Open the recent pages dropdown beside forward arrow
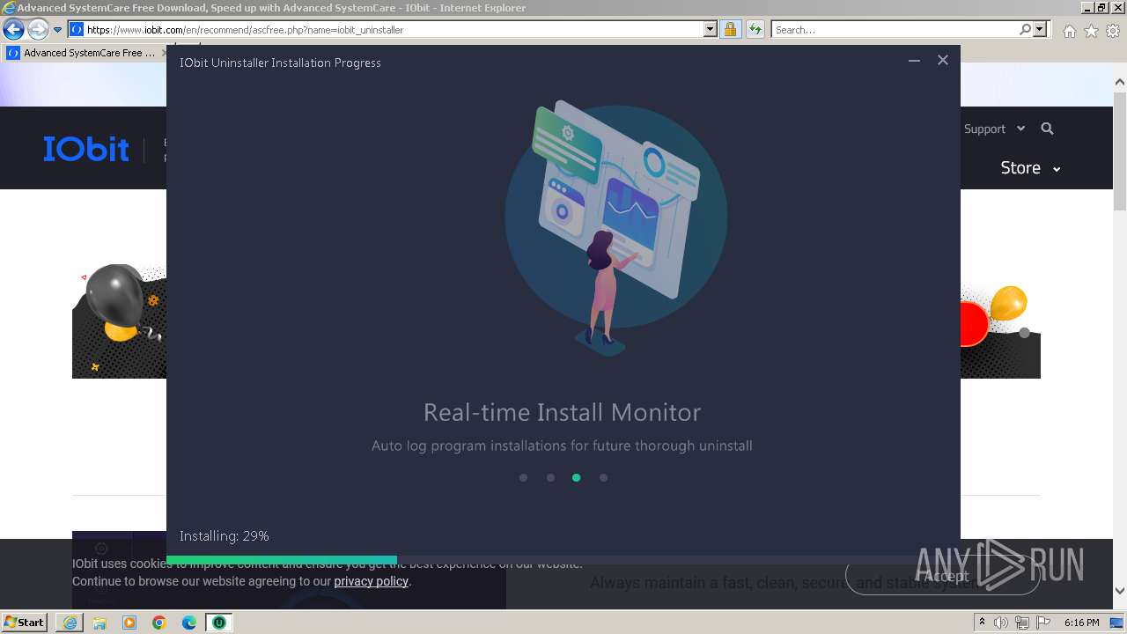This screenshot has width=1127, height=634. (58, 30)
